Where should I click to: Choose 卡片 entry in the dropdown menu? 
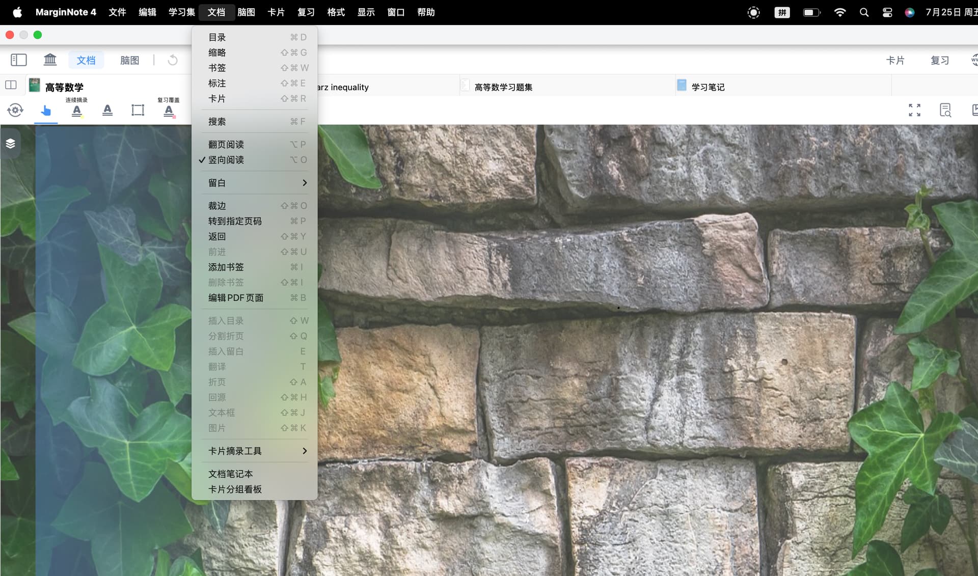pos(254,98)
